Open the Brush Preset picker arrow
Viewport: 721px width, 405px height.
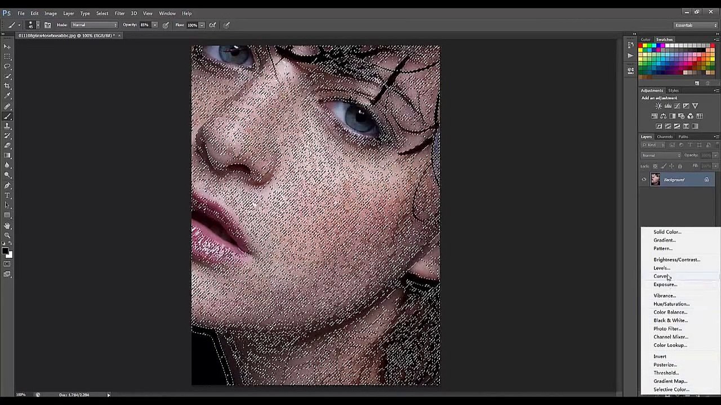click(38, 25)
